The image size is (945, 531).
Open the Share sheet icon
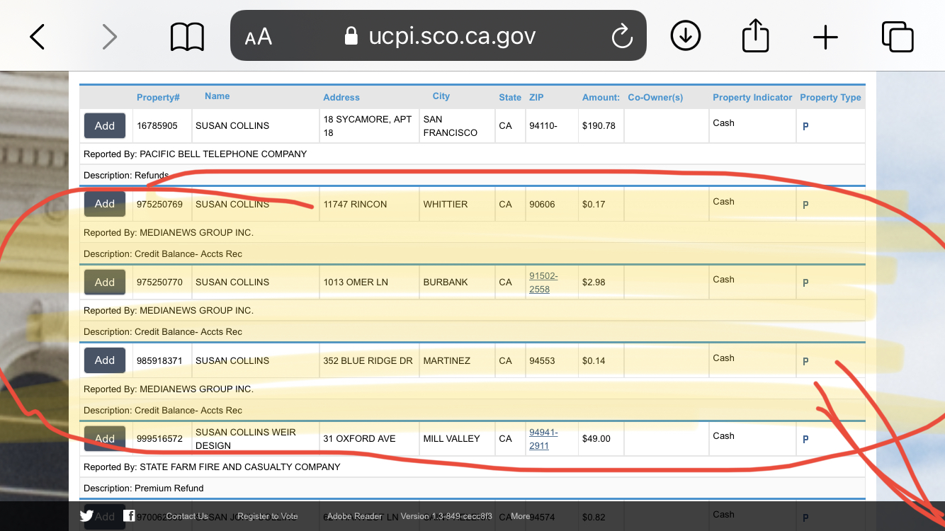tap(755, 35)
